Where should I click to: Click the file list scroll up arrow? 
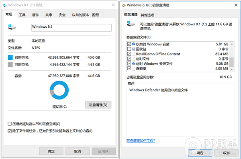pyautogui.click(x=231, y=44)
